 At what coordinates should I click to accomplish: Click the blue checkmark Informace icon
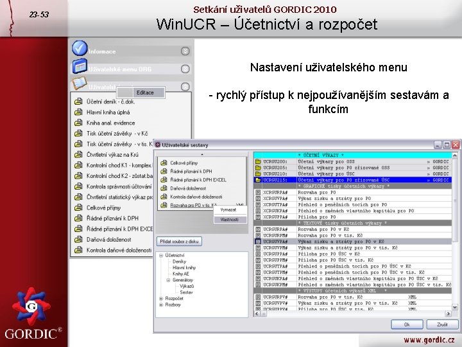coord(80,48)
